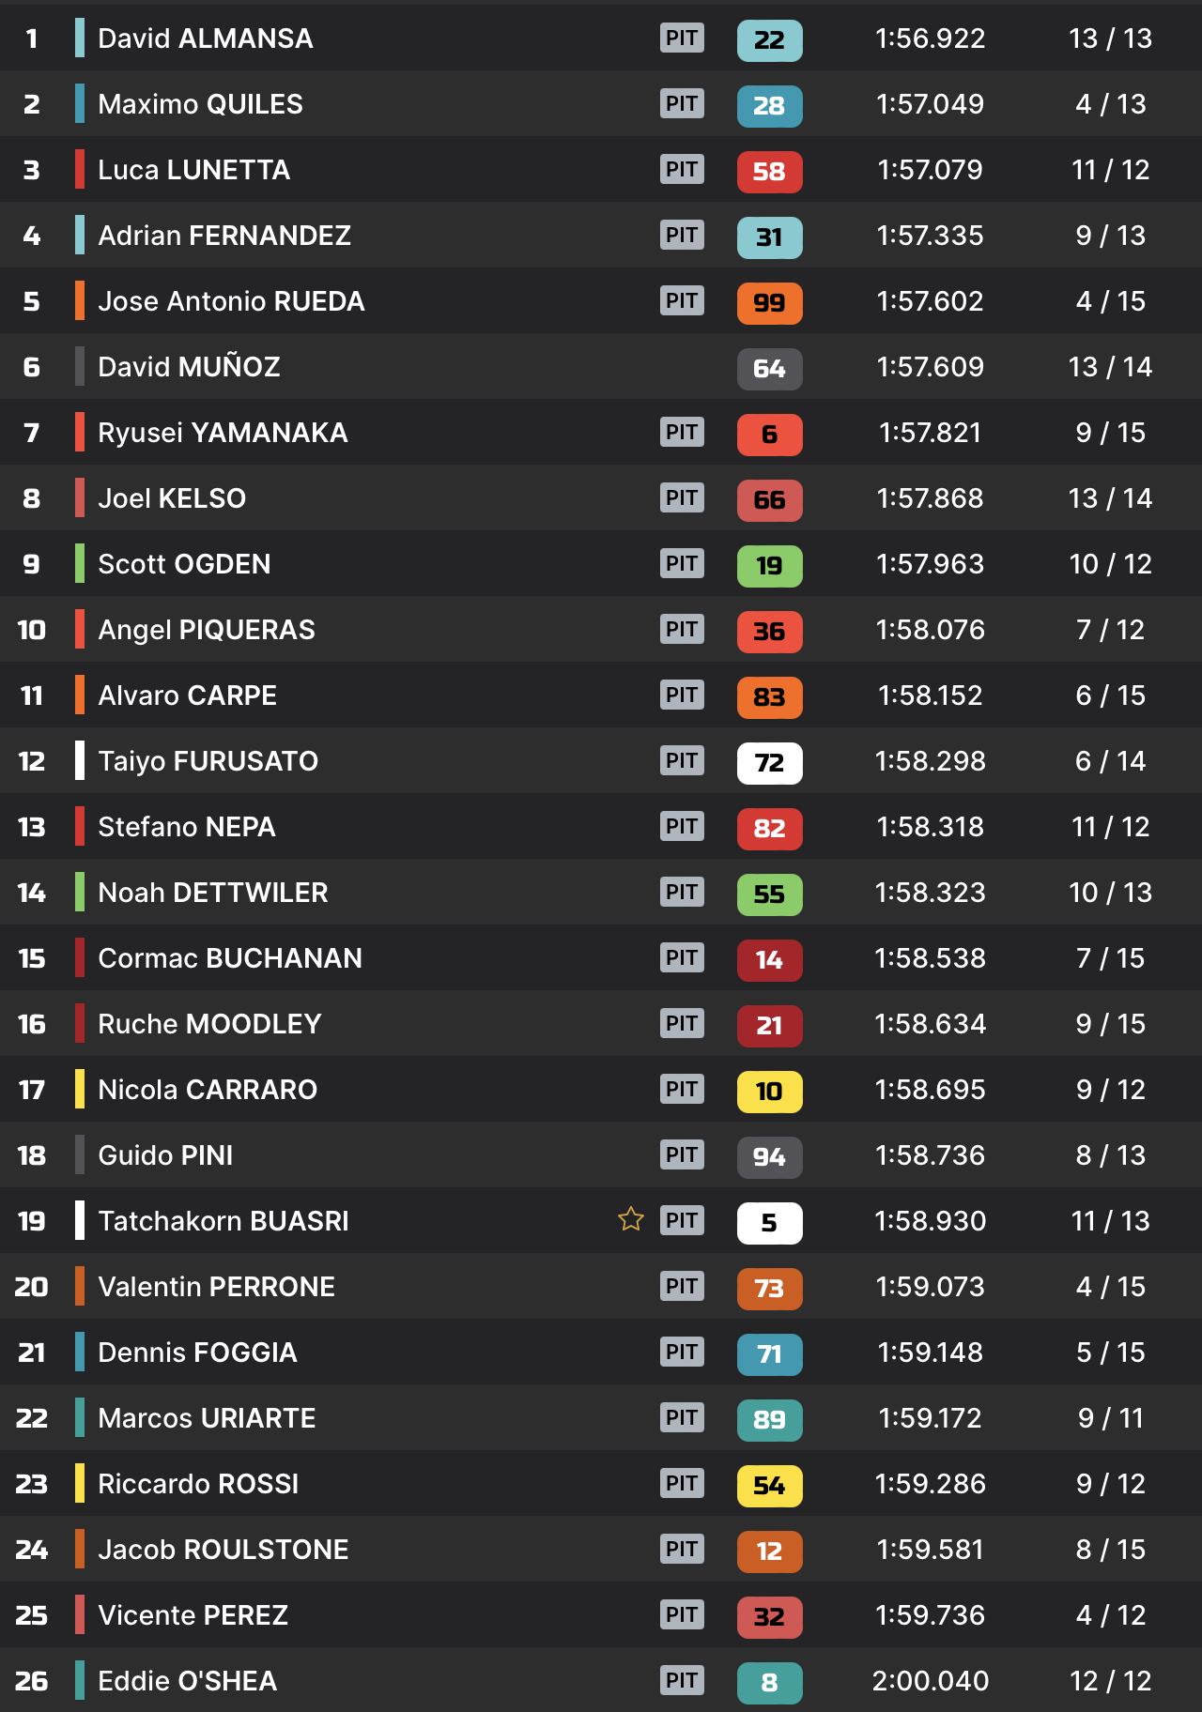
Task: Click Eddie O'SHEA's lap time 2:00.040
Action: pyautogui.click(x=930, y=1681)
